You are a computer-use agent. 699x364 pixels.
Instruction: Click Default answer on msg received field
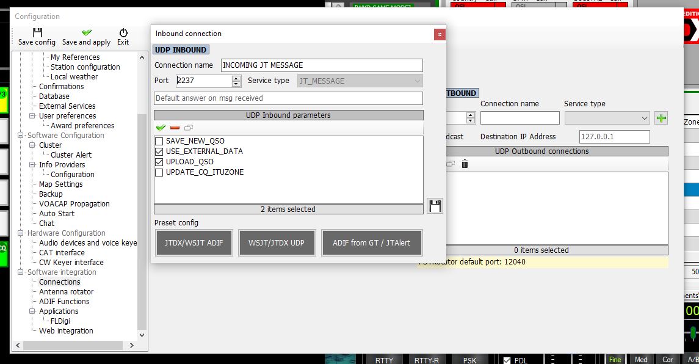coord(288,98)
